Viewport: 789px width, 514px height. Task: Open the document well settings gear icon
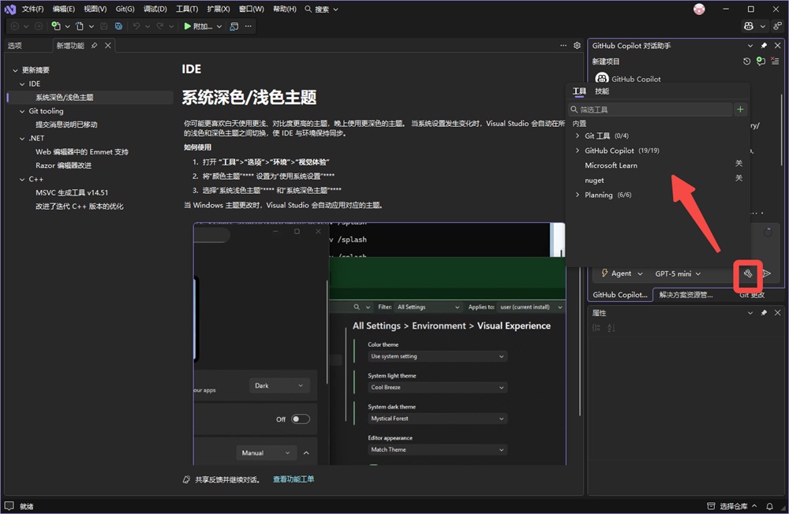[x=578, y=45]
